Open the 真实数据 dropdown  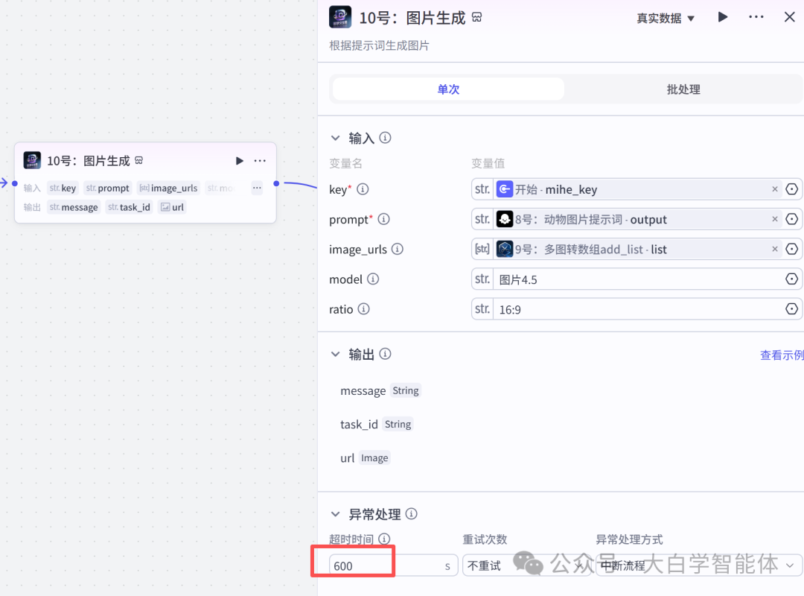[665, 19]
